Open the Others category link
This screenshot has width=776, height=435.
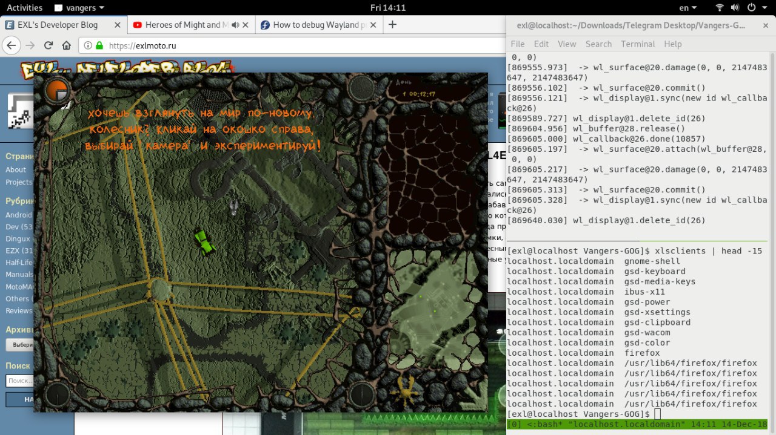pyautogui.click(x=19, y=299)
